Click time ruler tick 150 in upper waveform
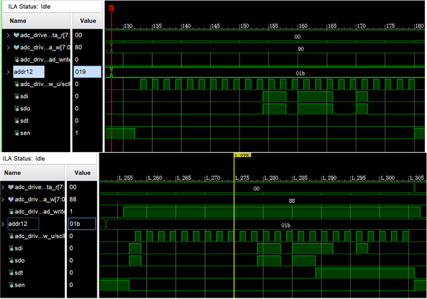The width and height of the screenshot is (427, 299). 244,26
